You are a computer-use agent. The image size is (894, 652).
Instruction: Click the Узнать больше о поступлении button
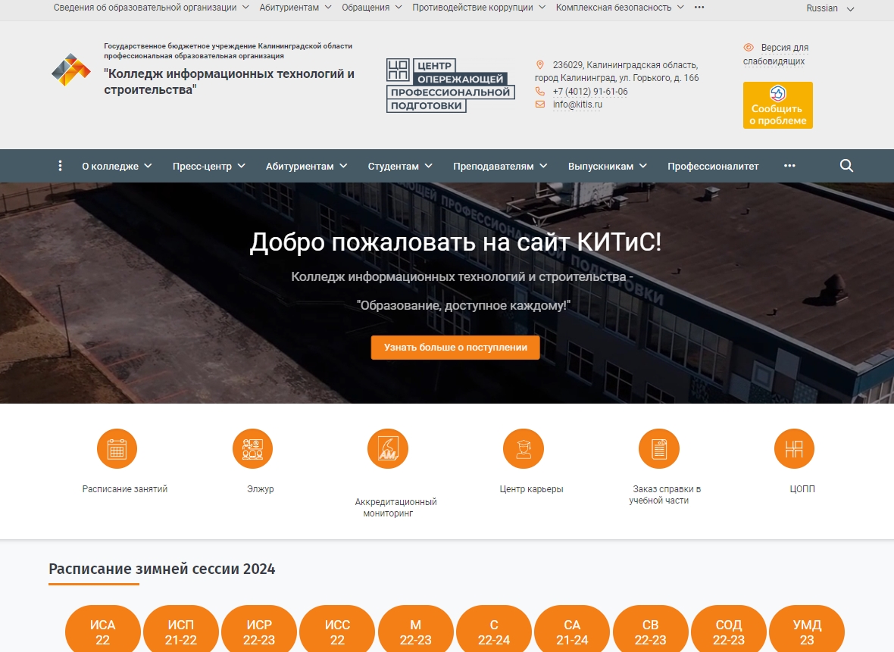[x=455, y=348]
